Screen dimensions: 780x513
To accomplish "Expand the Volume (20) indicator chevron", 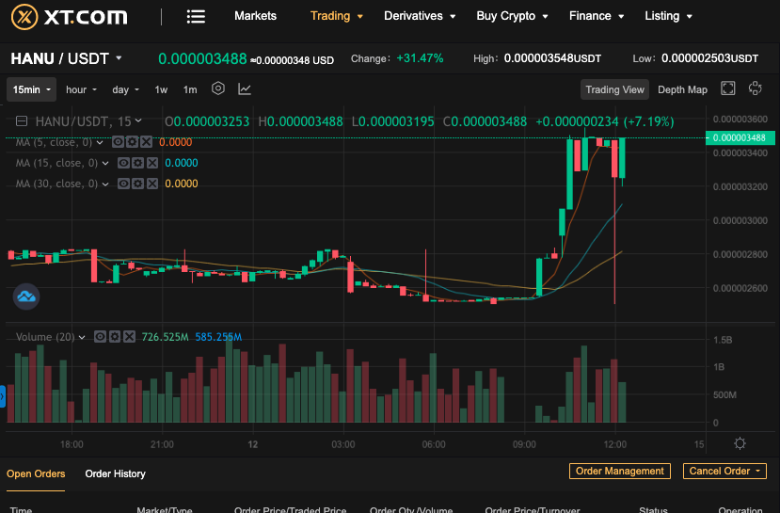I will (x=82, y=337).
